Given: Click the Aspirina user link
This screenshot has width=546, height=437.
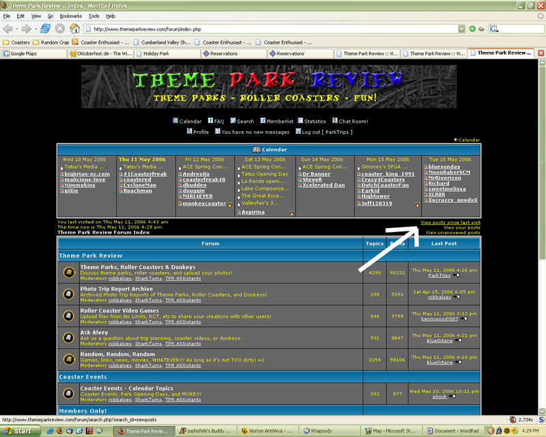Looking at the screenshot, I should (253, 212).
